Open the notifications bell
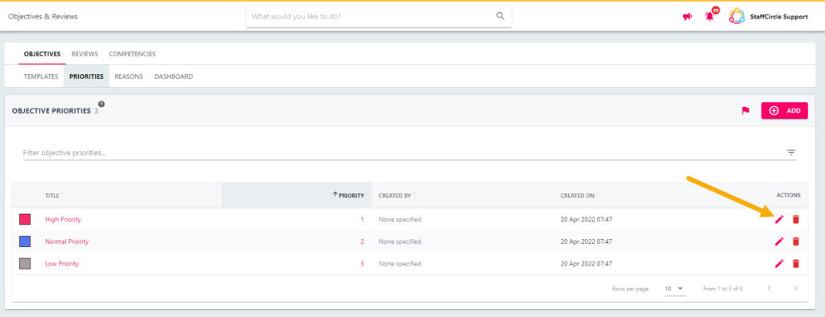Viewport: 825px width, 317px height. point(711,16)
